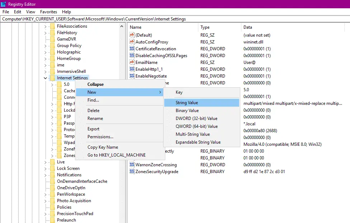Expand the Lock Screen key arrow
Screen dimensions: 350x223
[x=45, y=169]
